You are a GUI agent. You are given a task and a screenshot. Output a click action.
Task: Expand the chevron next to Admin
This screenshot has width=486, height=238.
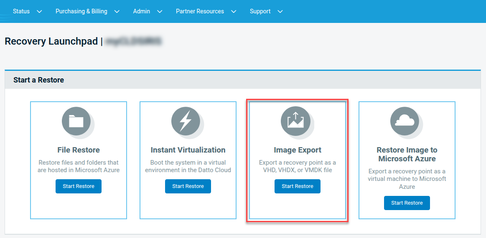pos(160,11)
